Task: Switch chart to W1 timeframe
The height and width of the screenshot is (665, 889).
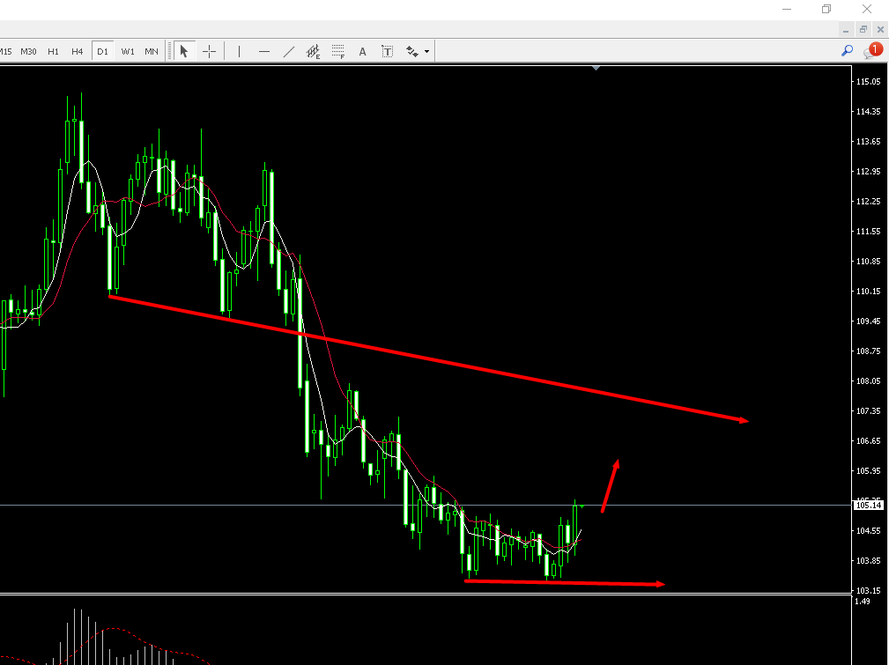Action: [127, 50]
